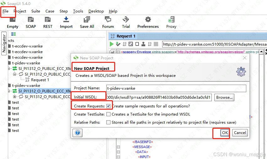
Task: Click the XML editor scroll-up arrow
Action: click(x=261, y=52)
